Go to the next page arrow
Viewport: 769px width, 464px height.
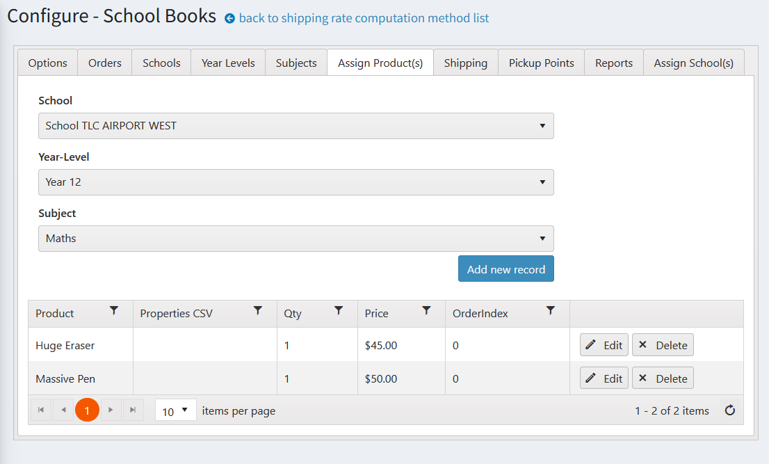[111, 410]
